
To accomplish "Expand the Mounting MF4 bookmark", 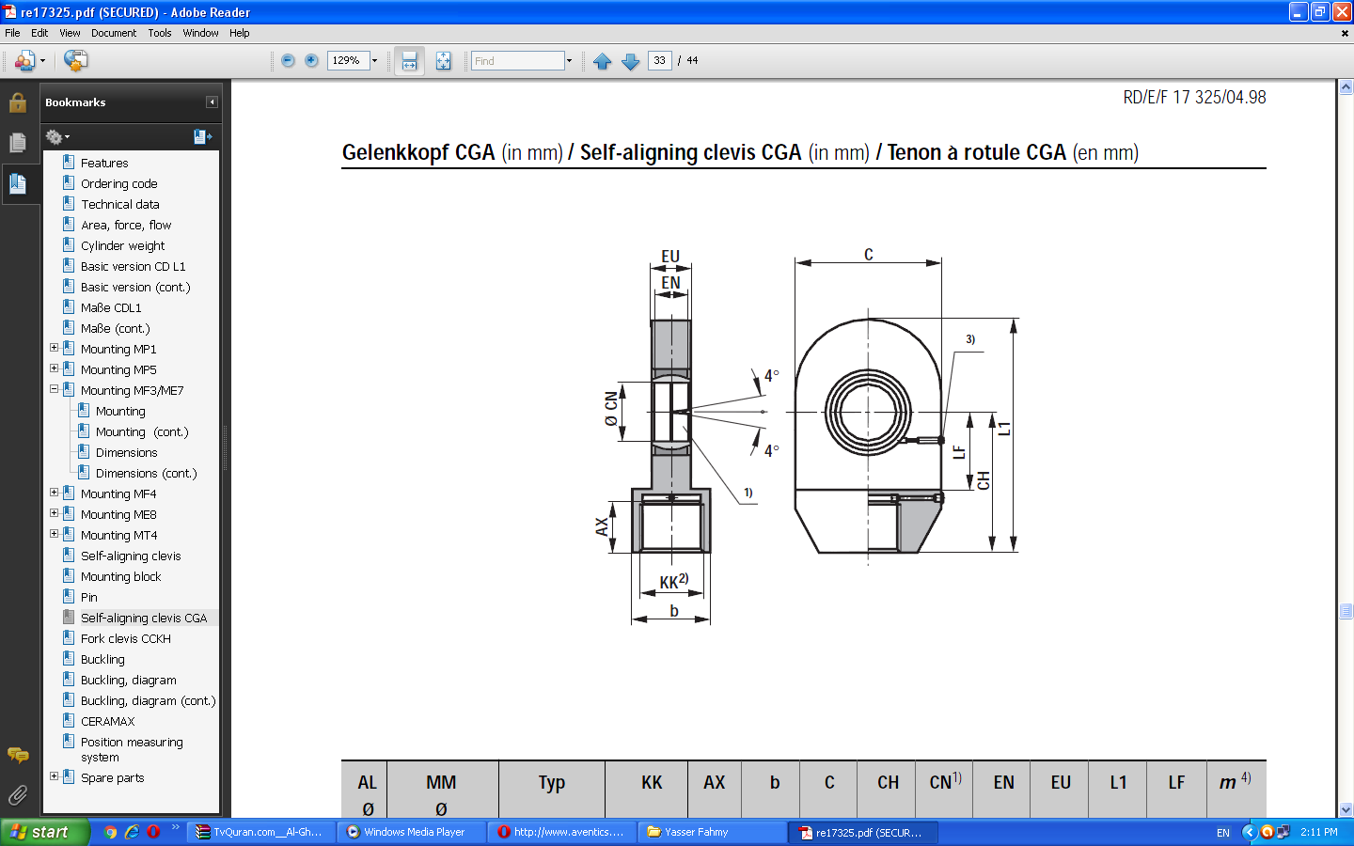I will 55,493.
